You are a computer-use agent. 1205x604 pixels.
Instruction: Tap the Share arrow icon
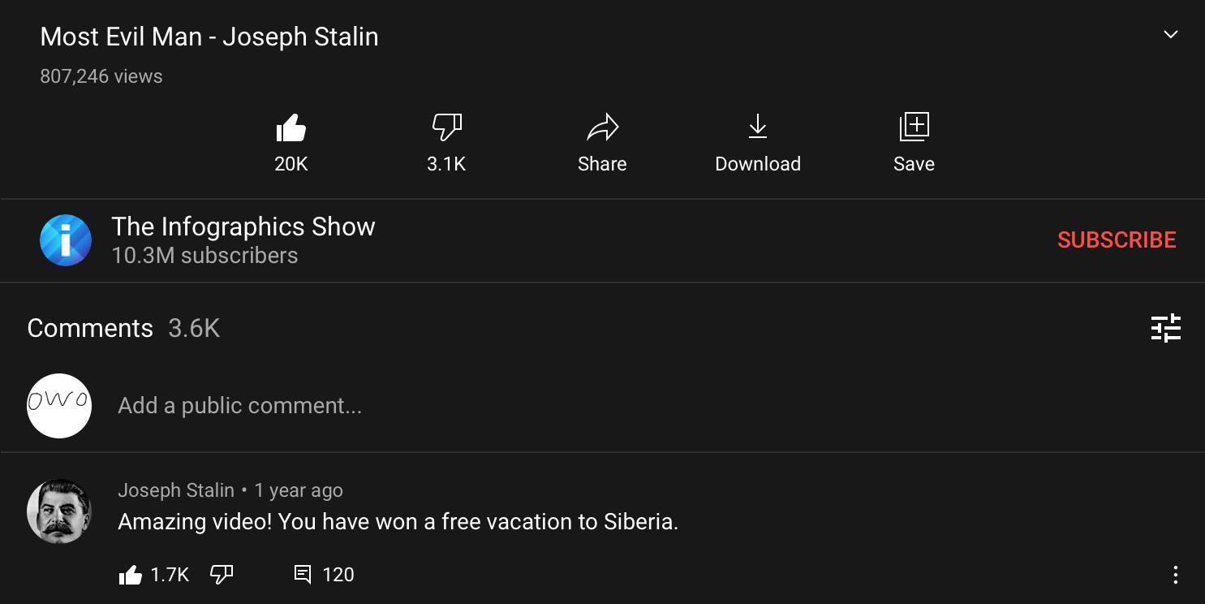click(x=602, y=128)
